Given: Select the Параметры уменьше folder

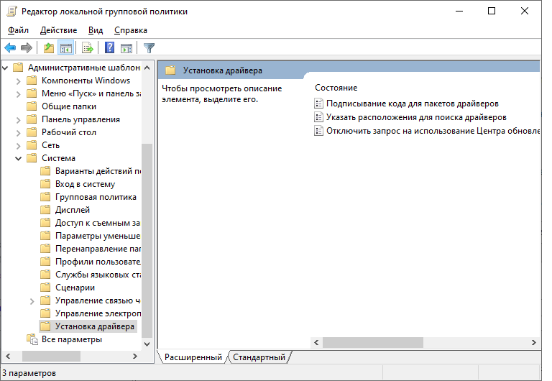Looking at the screenshot, I should [98, 236].
